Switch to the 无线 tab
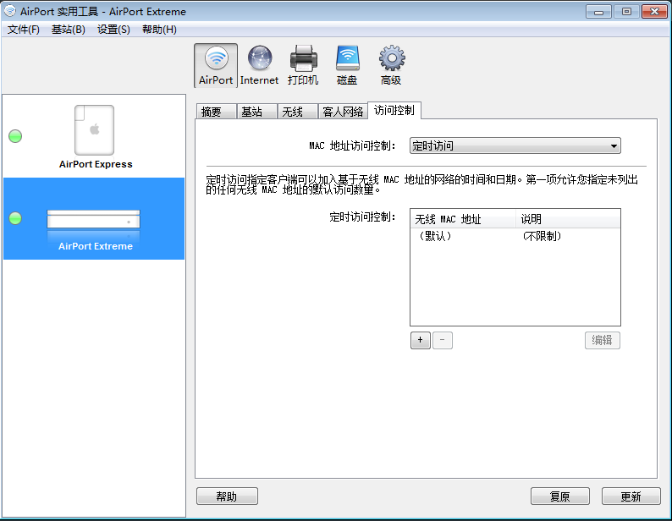 293,112
